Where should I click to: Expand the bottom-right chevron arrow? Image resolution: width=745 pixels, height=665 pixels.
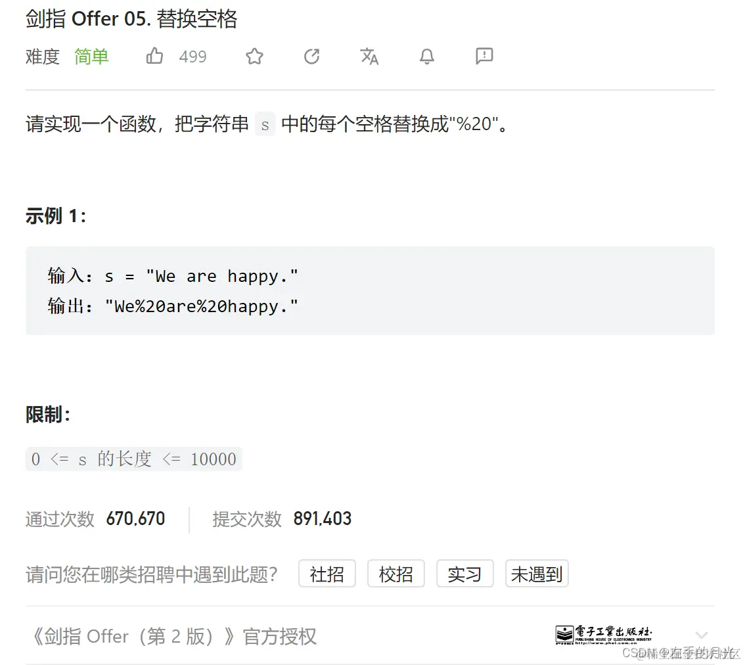click(701, 635)
